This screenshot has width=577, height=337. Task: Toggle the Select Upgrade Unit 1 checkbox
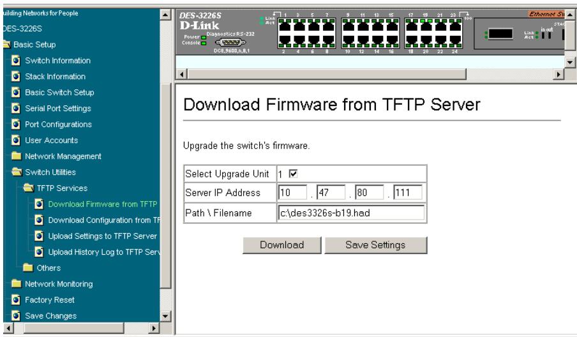pyautogui.click(x=293, y=173)
